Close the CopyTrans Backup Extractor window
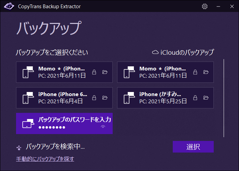This screenshot has height=171, width=239. tap(232, 6)
